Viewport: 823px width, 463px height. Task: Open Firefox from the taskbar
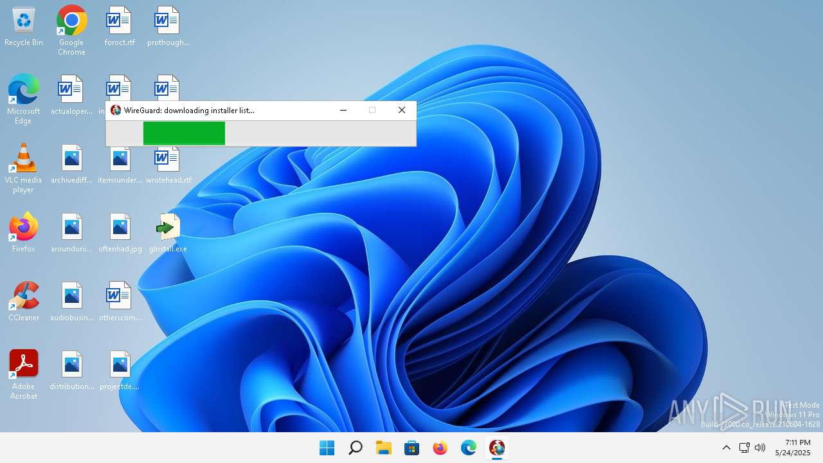pyautogui.click(x=440, y=448)
